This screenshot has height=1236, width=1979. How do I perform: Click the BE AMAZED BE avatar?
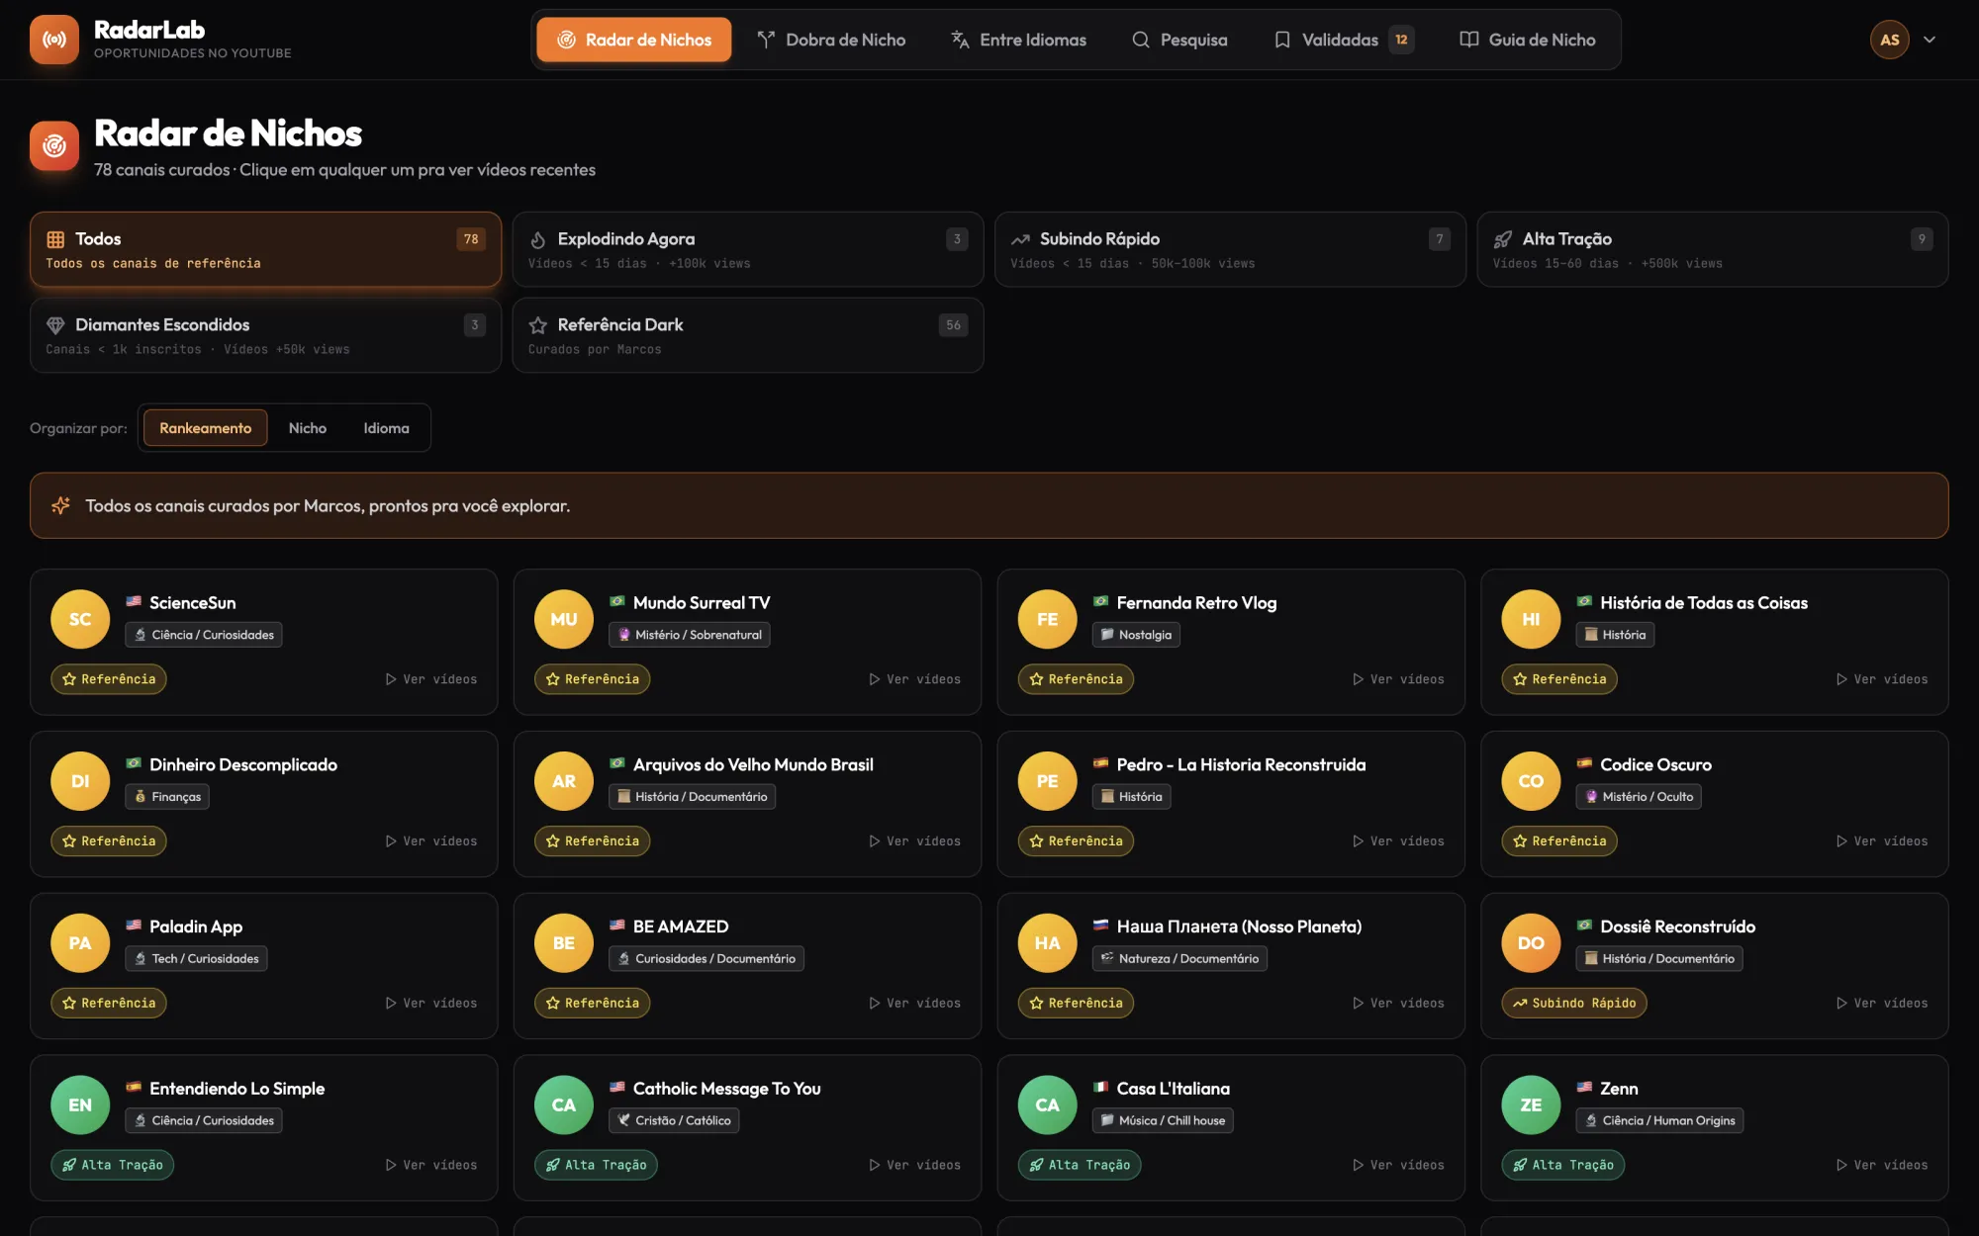click(x=564, y=942)
